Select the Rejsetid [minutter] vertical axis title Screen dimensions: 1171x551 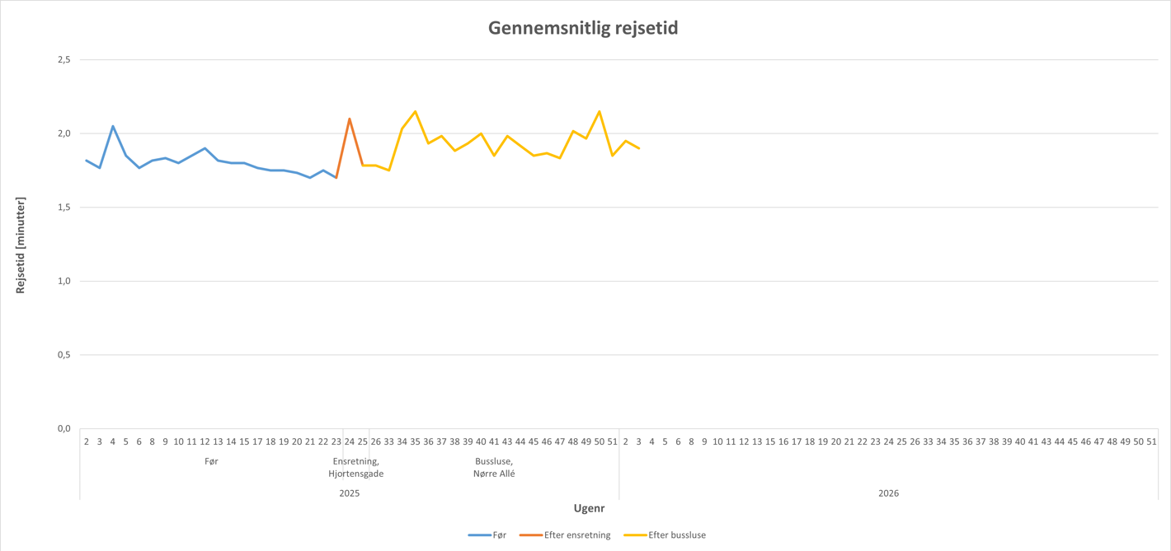pos(21,245)
